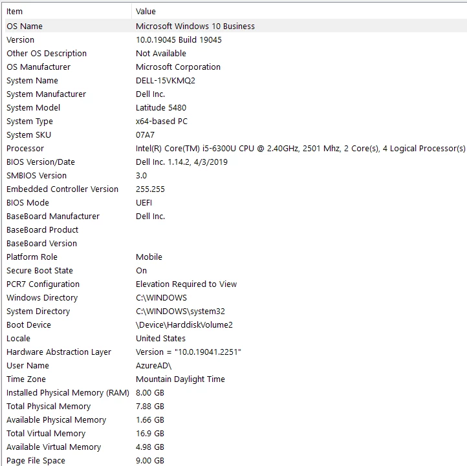Screen dimensions: 467x466
Task: Click Secure Boot value On
Action: 141,271
